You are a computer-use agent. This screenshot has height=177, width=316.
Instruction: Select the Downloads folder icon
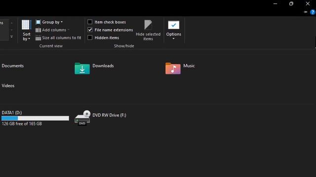click(82, 68)
